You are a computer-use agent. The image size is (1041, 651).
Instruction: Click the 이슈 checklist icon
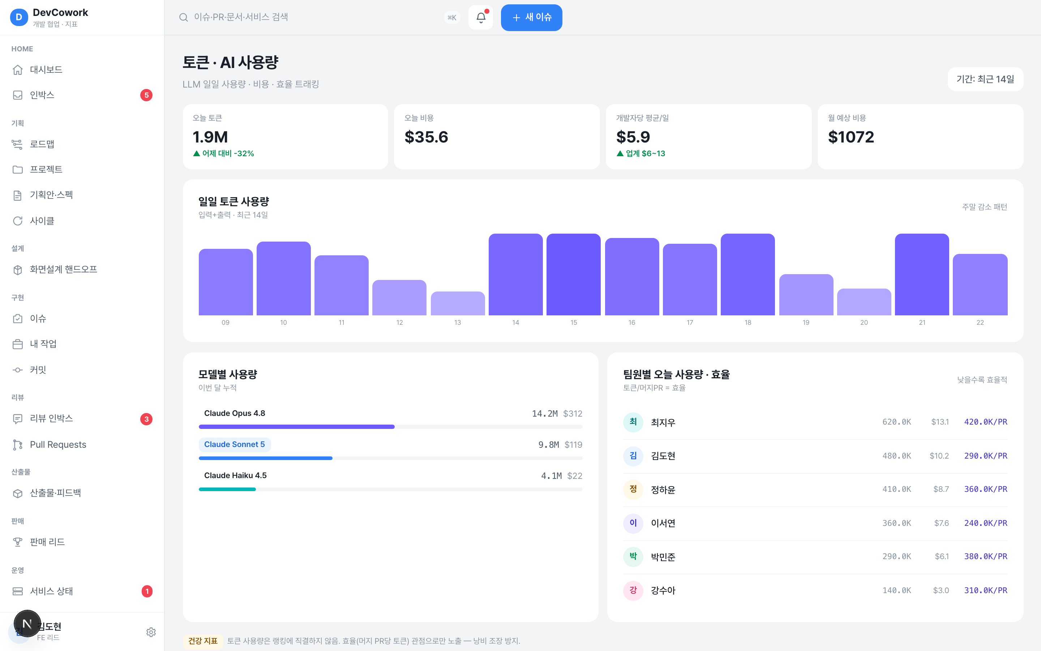[18, 319]
